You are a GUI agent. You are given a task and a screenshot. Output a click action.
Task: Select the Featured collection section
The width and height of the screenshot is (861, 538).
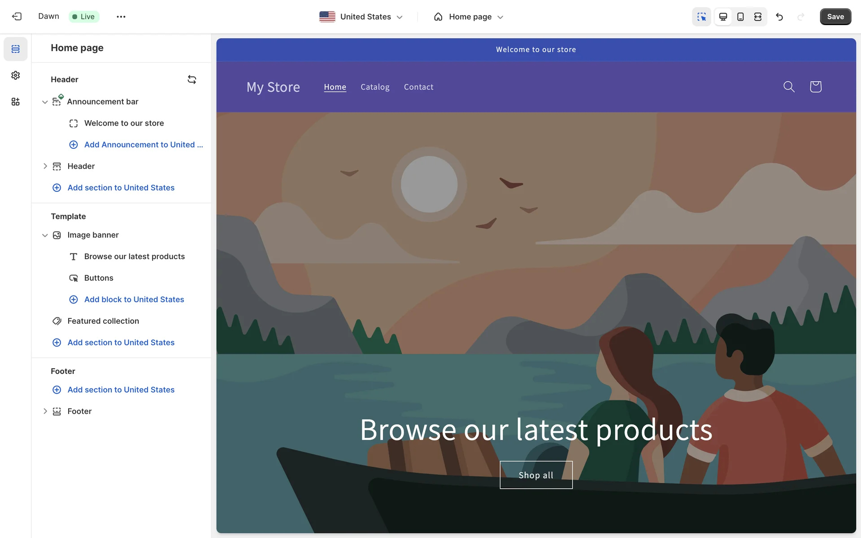click(103, 321)
